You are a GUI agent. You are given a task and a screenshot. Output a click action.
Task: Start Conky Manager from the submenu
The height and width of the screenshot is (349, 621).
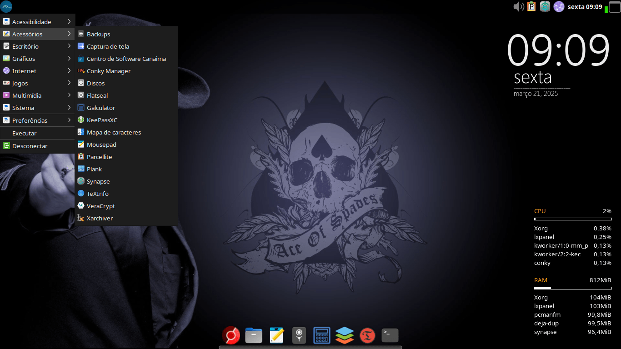[126, 71]
